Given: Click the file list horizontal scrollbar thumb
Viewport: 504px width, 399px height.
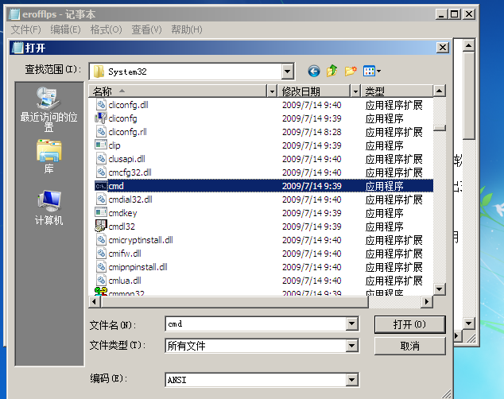Looking at the screenshot, I should pyautogui.click(x=235, y=302).
